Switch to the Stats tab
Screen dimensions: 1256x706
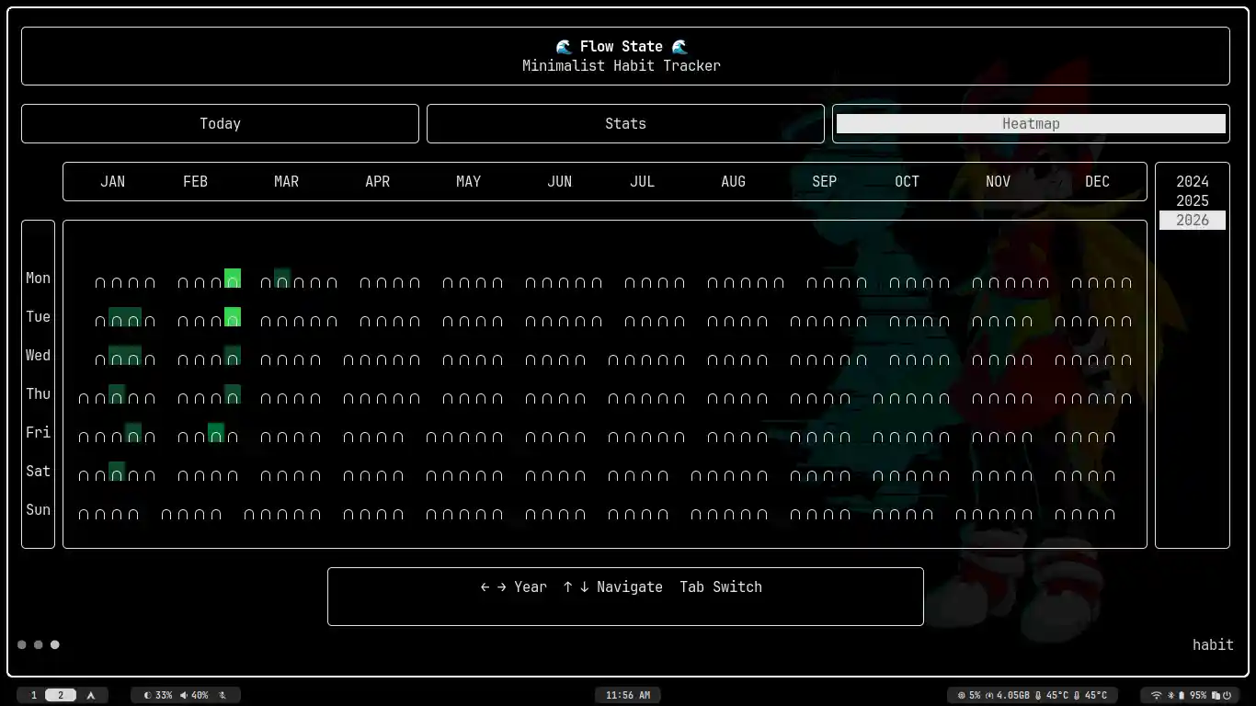pyautogui.click(x=625, y=123)
